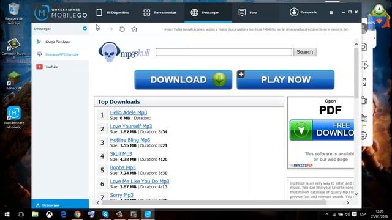
Task: Click the MobileGo logo in header
Action: click(x=61, y=12)
